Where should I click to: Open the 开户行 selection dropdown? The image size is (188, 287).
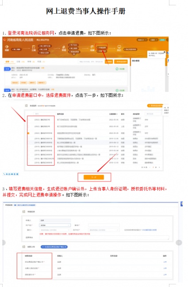(104, 230)
